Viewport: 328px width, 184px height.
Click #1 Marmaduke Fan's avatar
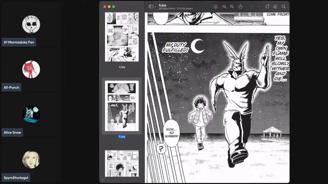(31, 24)
